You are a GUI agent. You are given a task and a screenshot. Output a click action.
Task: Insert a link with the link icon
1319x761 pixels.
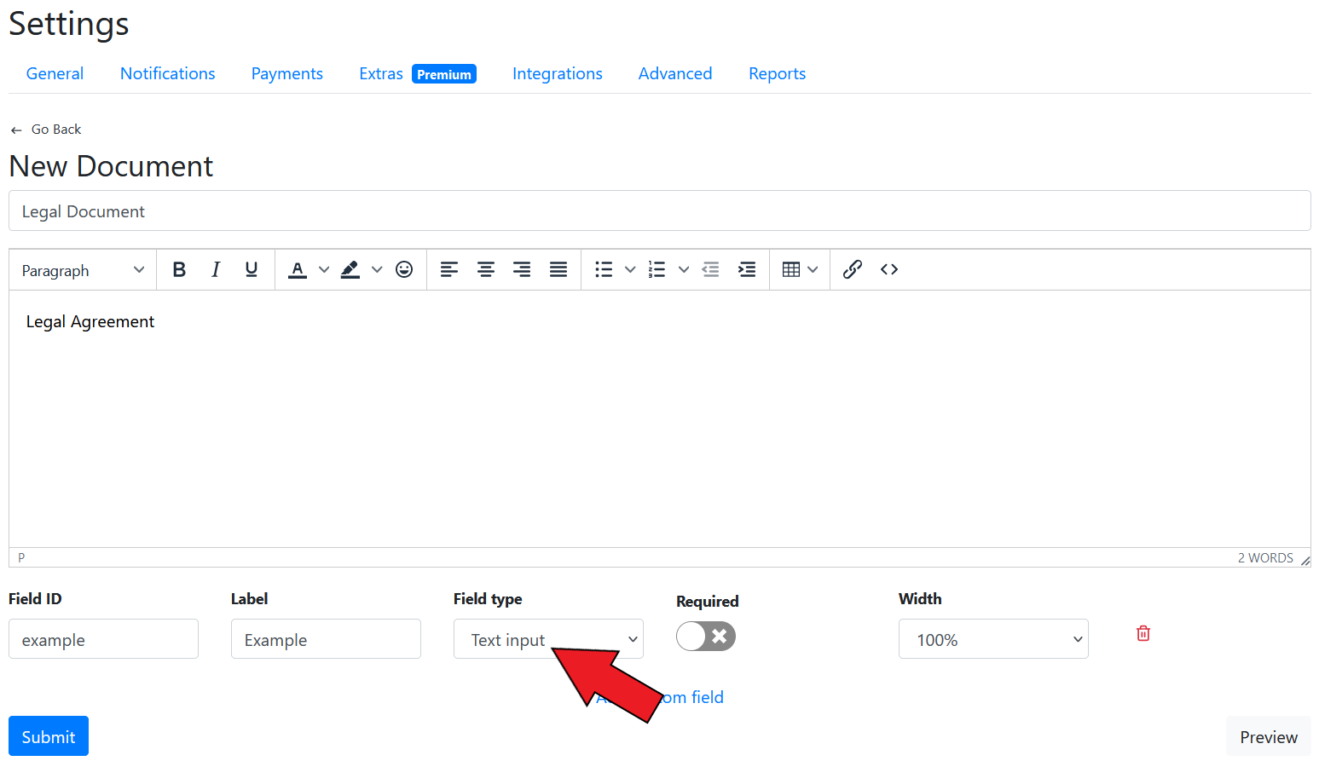[x=853, y=270]
